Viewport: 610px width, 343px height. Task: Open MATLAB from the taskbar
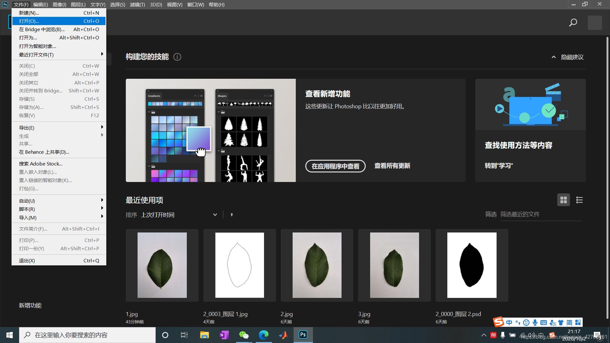pyautogui.click(x=283, y=335)
